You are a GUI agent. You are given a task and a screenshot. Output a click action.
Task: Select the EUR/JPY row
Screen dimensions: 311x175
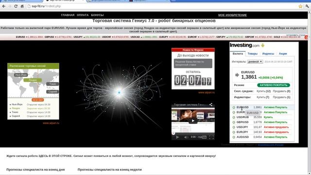[262, 132]
